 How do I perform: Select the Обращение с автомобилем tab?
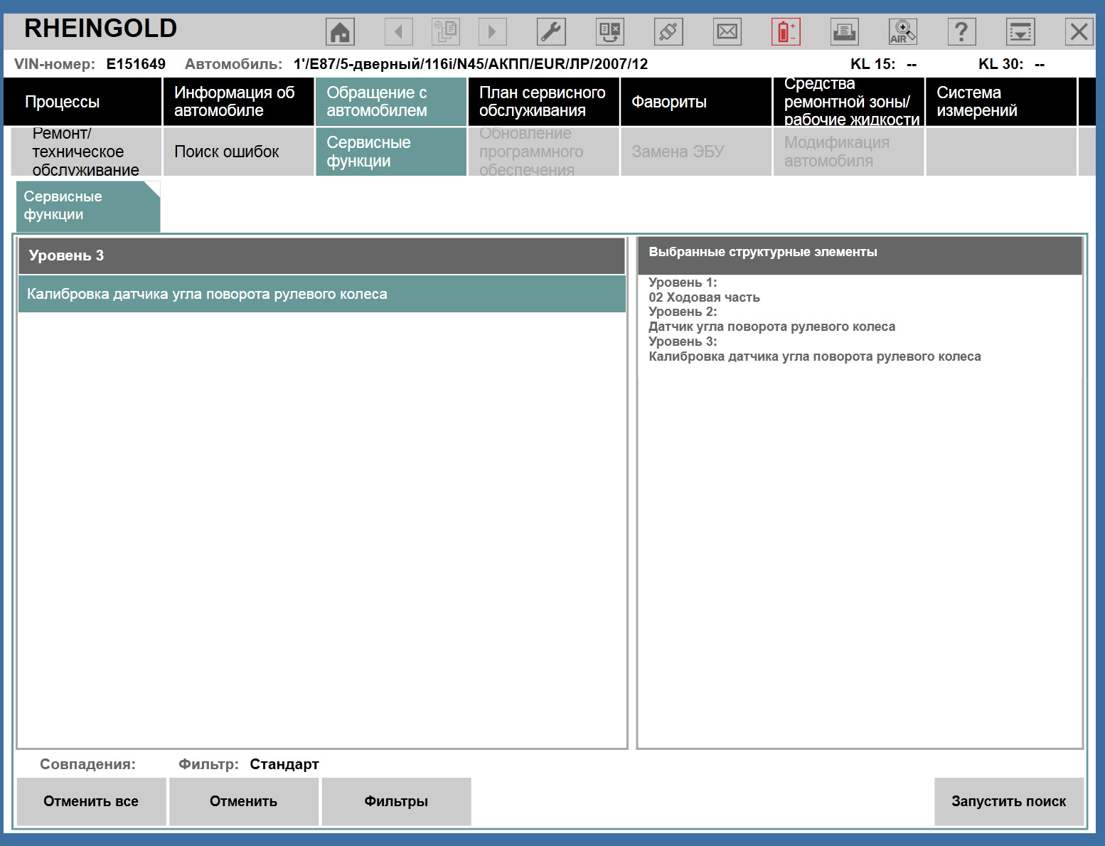point(391,102)
